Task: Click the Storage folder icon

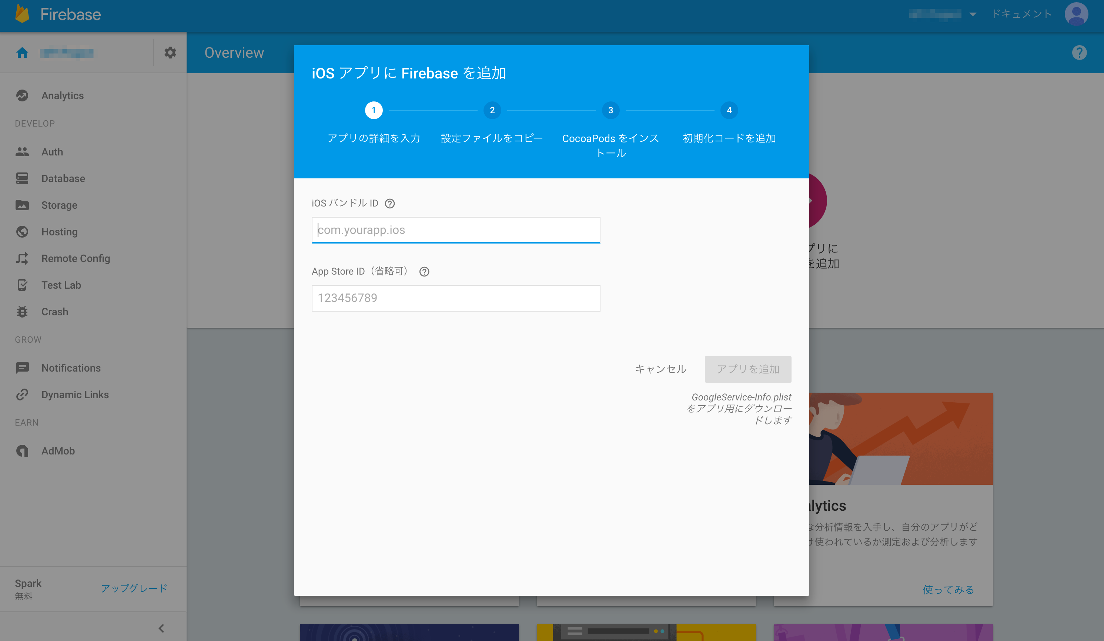Action: point(22,205)
